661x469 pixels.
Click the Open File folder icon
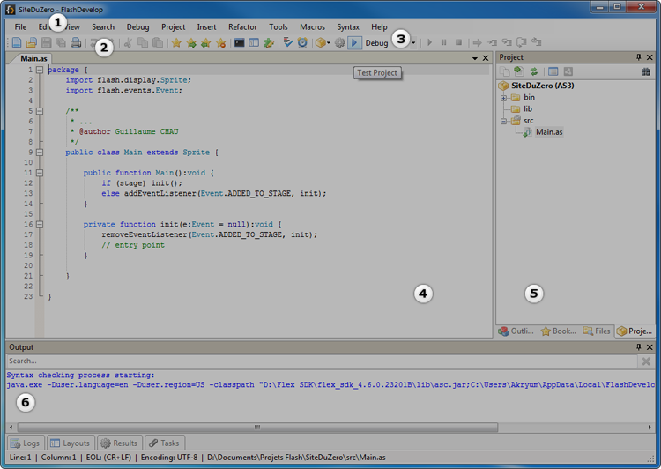(x=31, y=42)
